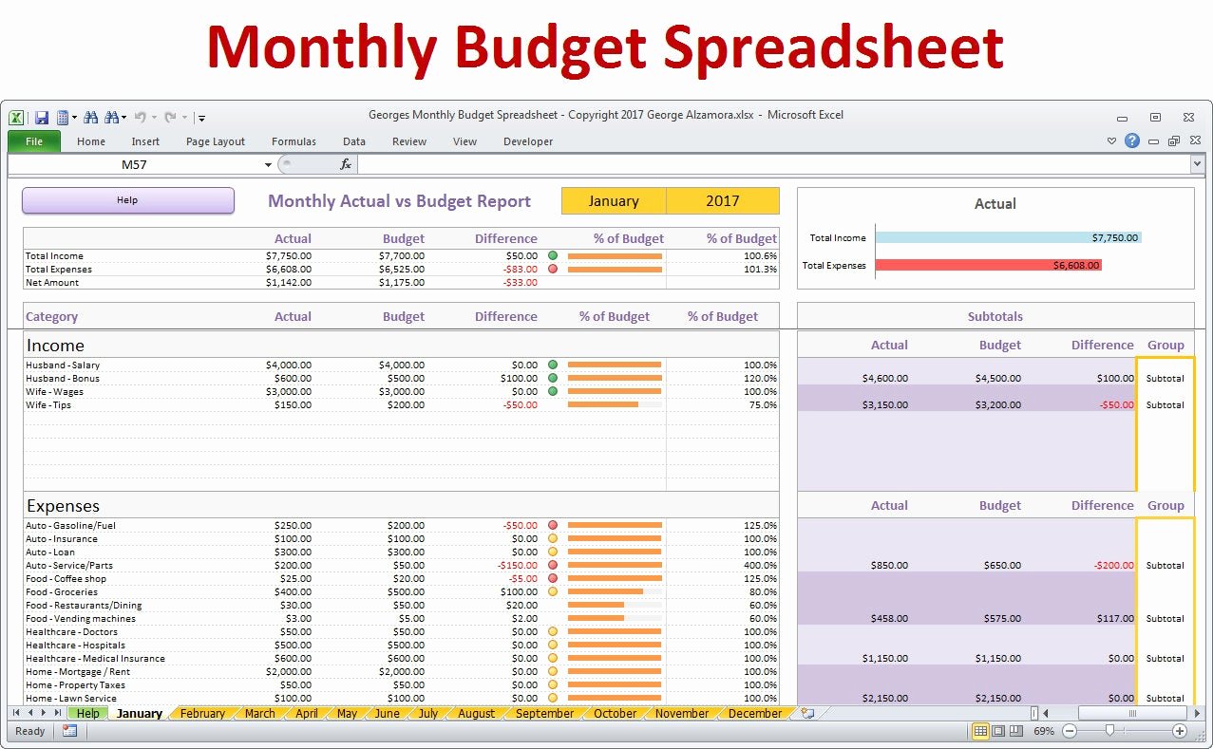Adjust the zoom slider handle
The width and height of the screenshot is (1213, 749).
click(1109, 731)
